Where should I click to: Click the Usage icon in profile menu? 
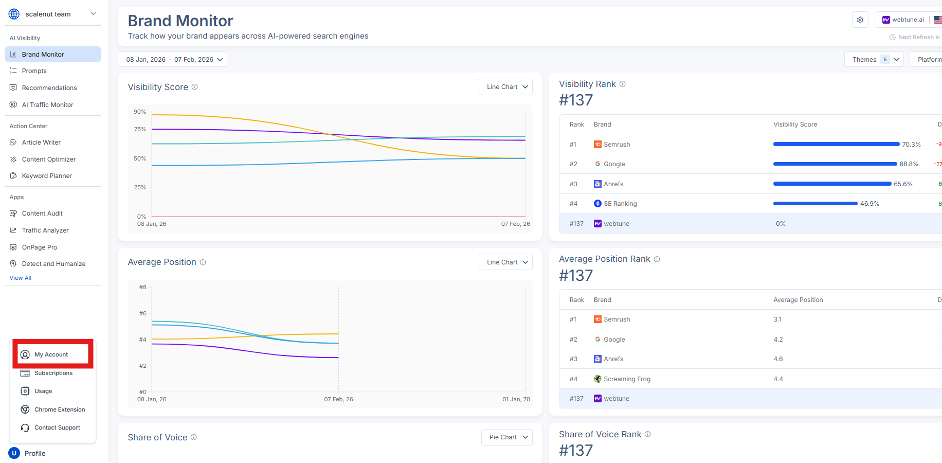click(25, 391)
